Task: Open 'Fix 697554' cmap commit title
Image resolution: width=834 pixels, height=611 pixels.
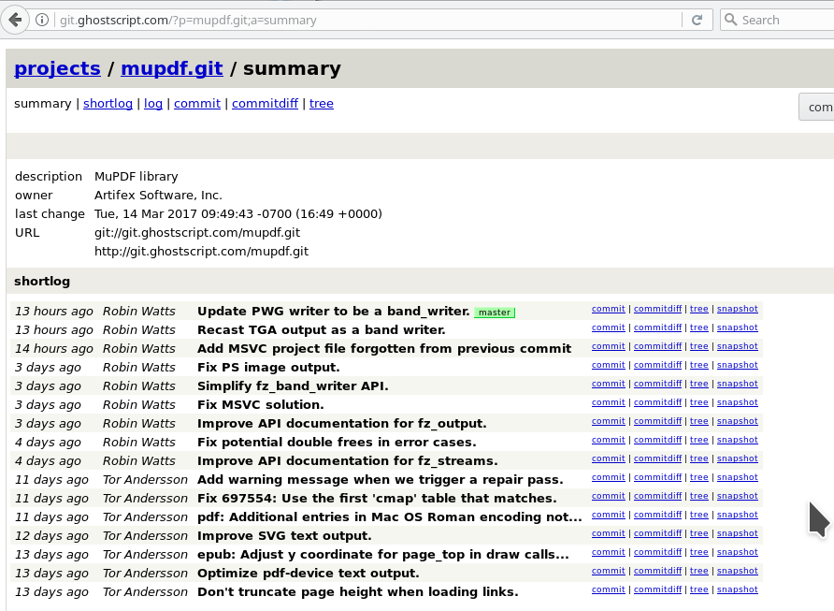Action: pyautogui.click(x=377, y=498)
